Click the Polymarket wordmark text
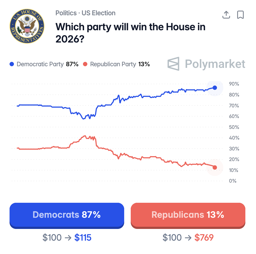This screenshot has width=256, height=254. click(x=215, y=64)
